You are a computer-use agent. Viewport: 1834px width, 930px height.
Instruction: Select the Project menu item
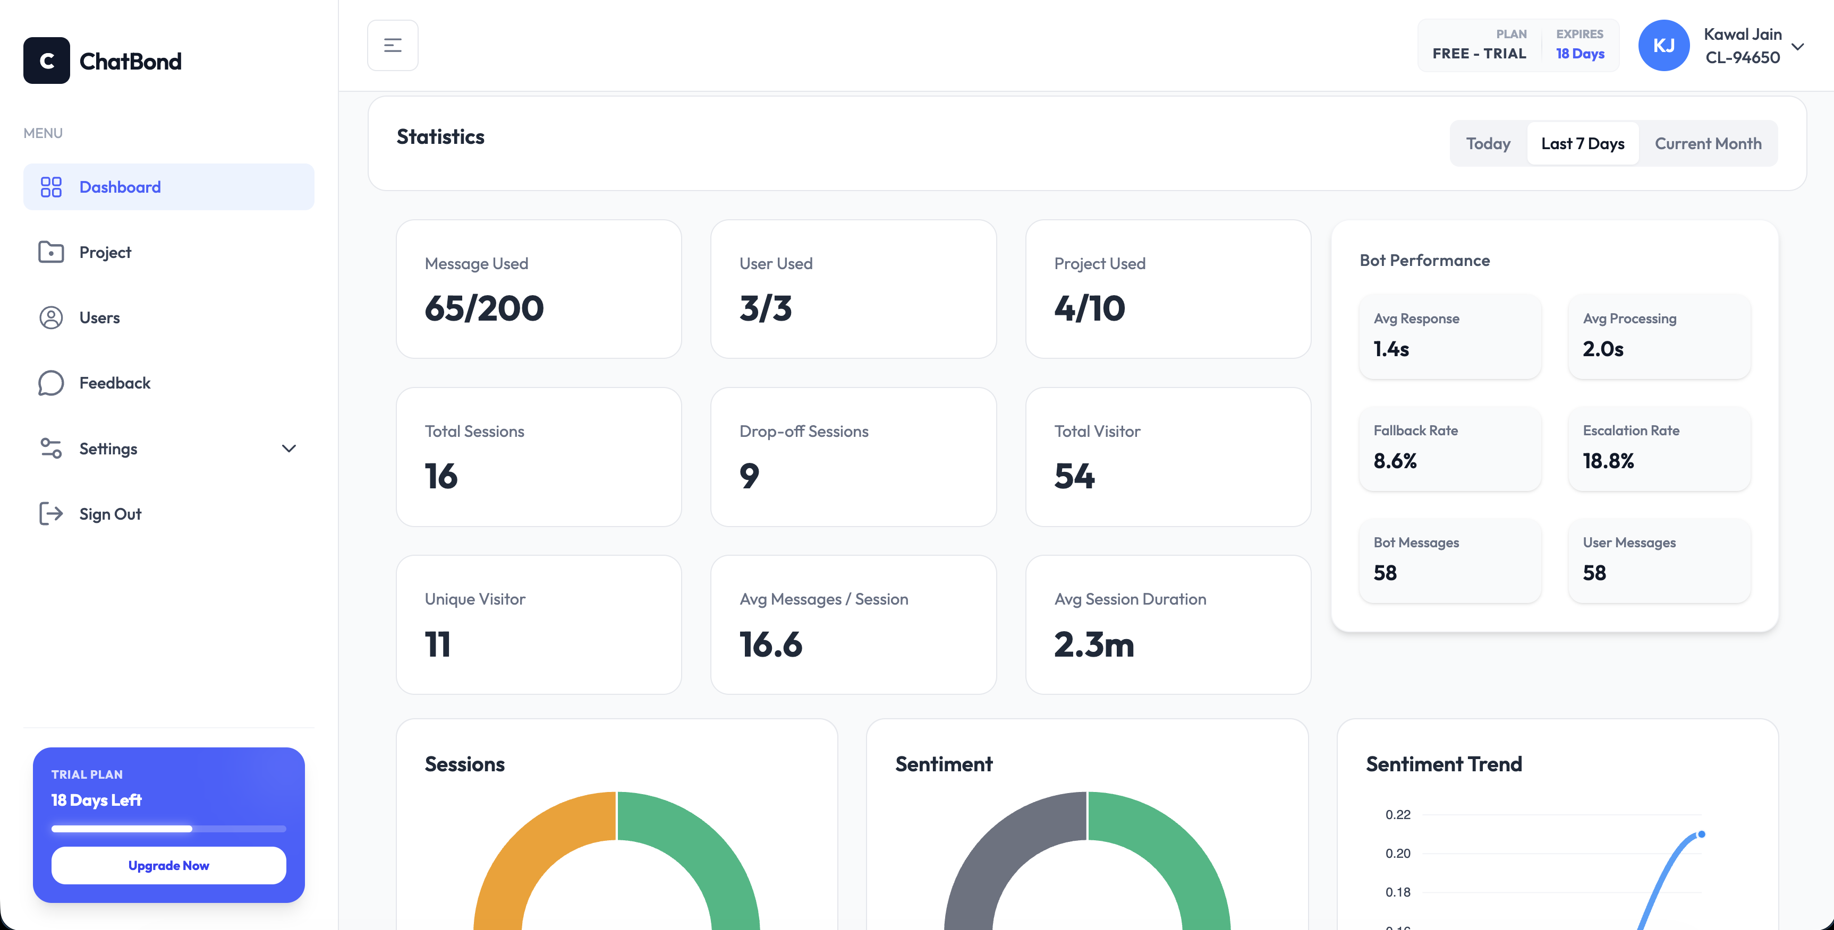[105, 252]
